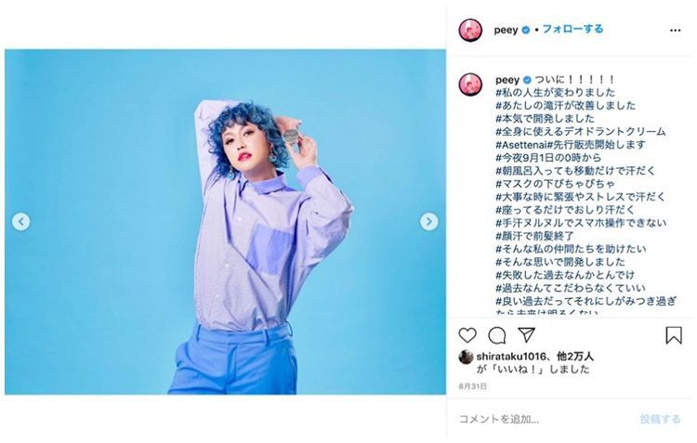
Task: Open comments via speech bubble icon
Action: (x=497, y=335)
